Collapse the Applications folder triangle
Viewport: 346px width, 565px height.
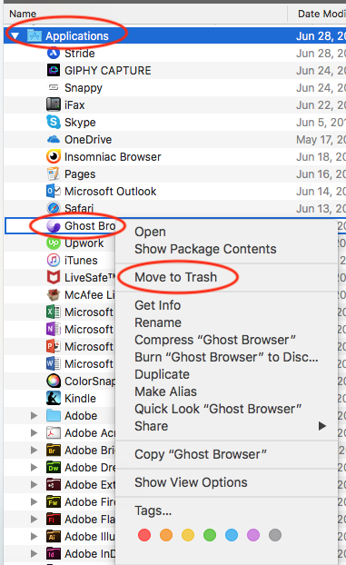coord(15,36)
